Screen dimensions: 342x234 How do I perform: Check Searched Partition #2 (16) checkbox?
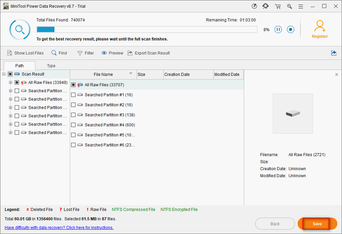click(73, 105)
